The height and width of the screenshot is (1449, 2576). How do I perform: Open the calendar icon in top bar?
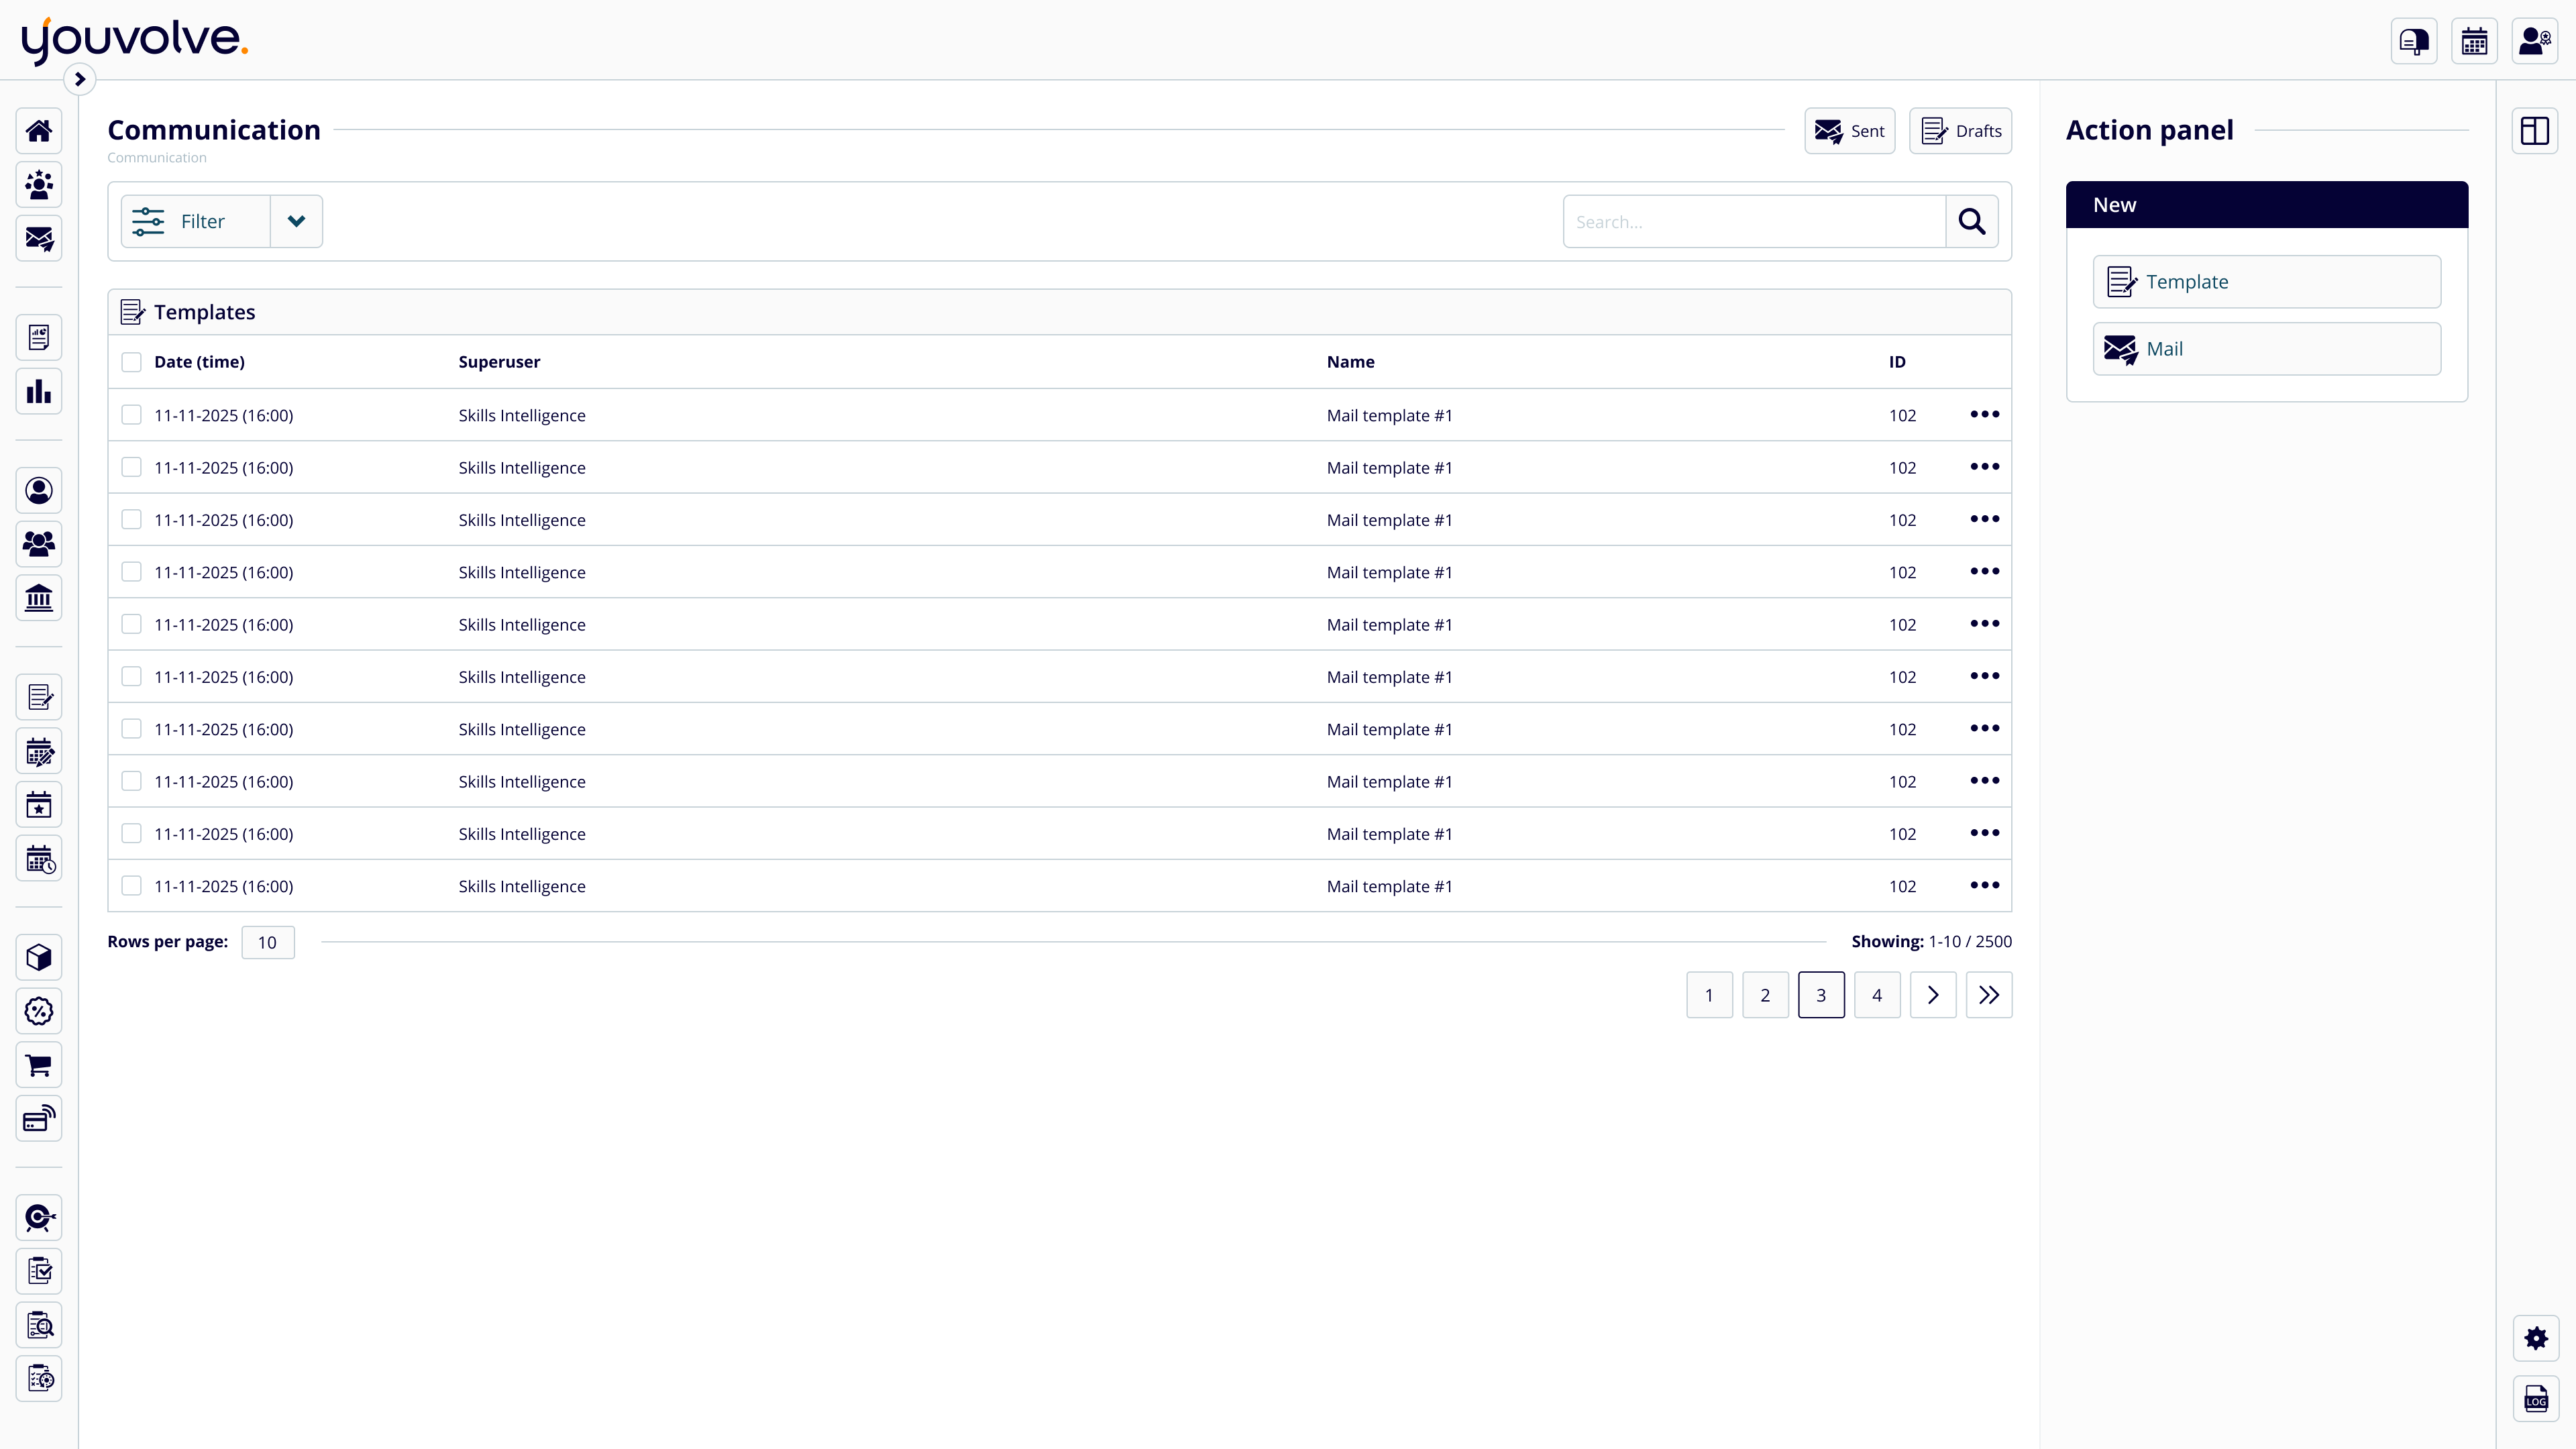click(2474, 41)
